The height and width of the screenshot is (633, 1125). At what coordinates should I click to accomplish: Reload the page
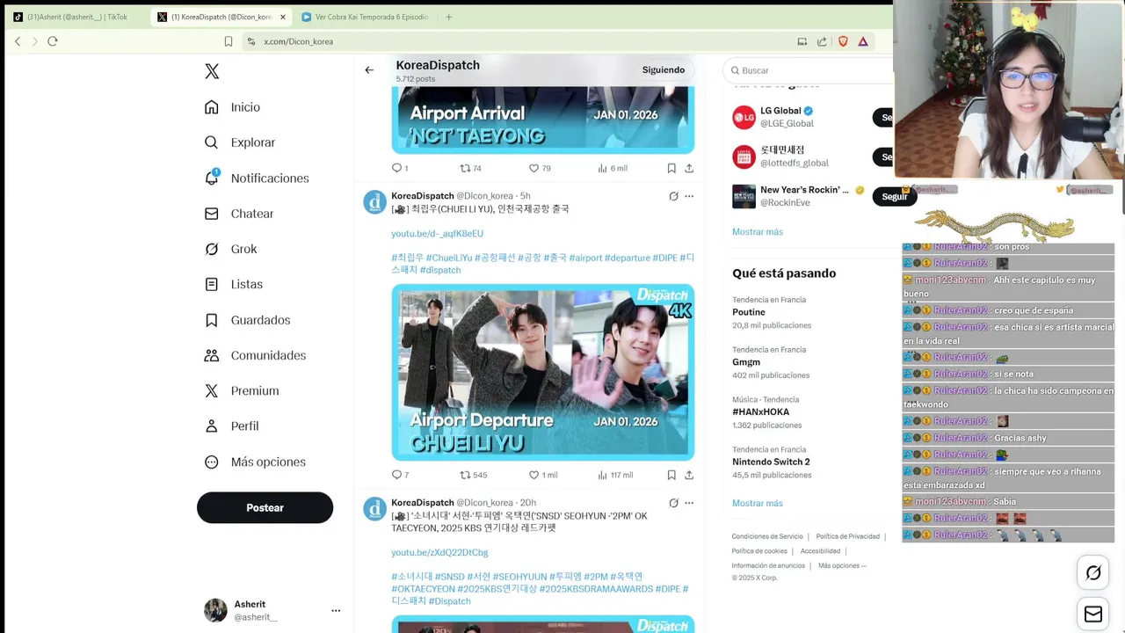53,41
